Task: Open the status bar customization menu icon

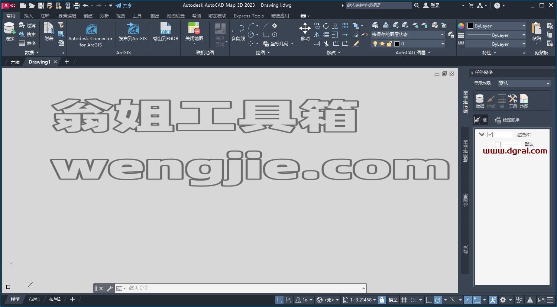Action: tap(550, 300)
